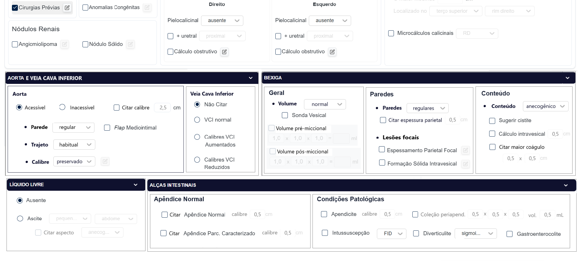The image size is (587, 263).
Task: Open edit icon for Espessamento Parietal Focal
Action: [465, 150]
